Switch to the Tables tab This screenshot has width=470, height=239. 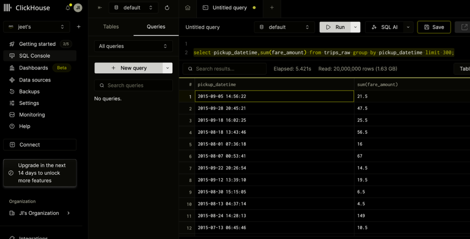111,27
